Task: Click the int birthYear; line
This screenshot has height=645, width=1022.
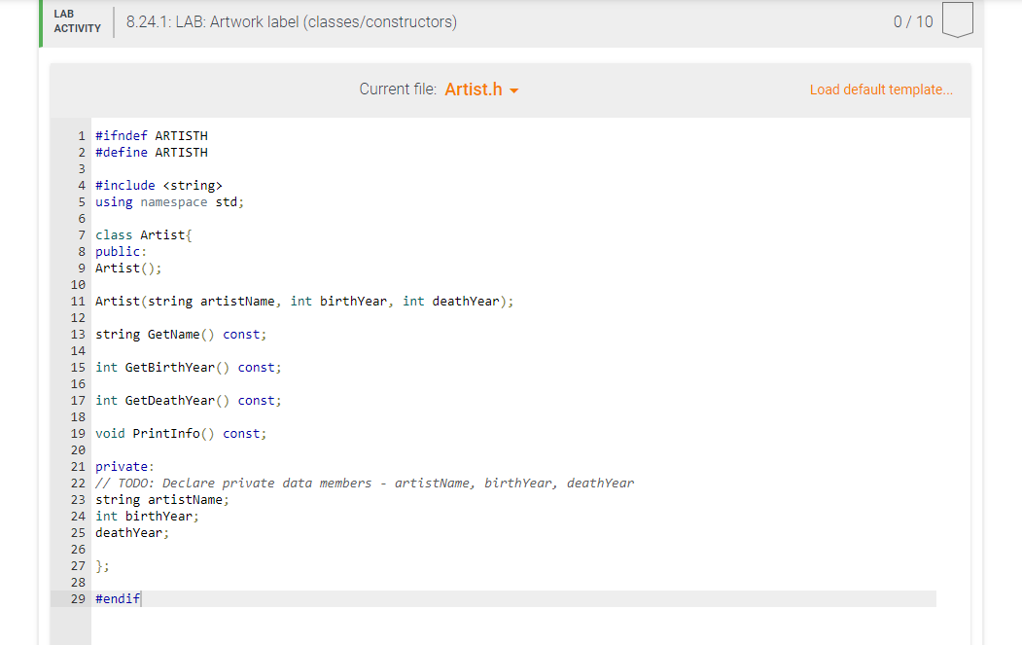Action: click(147, 517)
